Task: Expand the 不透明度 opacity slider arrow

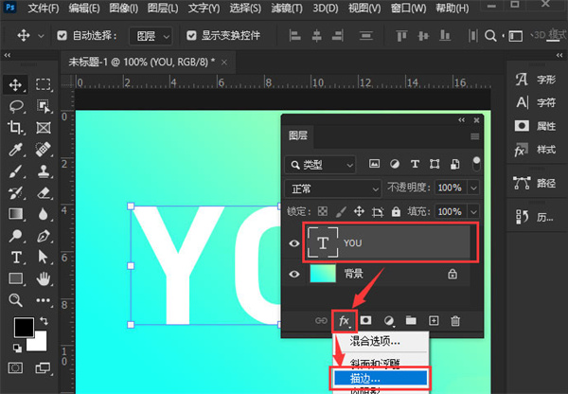Action: pos(473,188)
